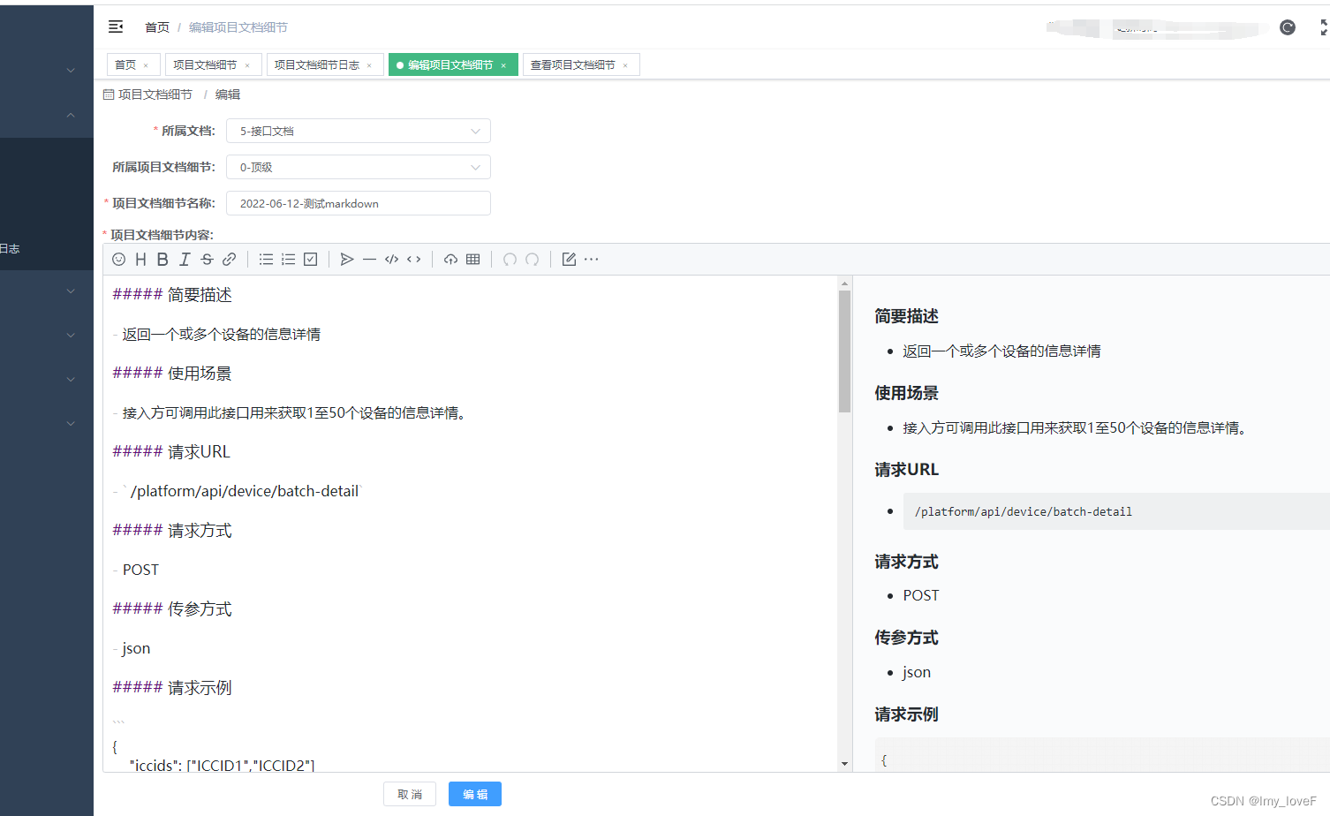
Task: Click the 取消 cancel button
Action: [410, 794]
